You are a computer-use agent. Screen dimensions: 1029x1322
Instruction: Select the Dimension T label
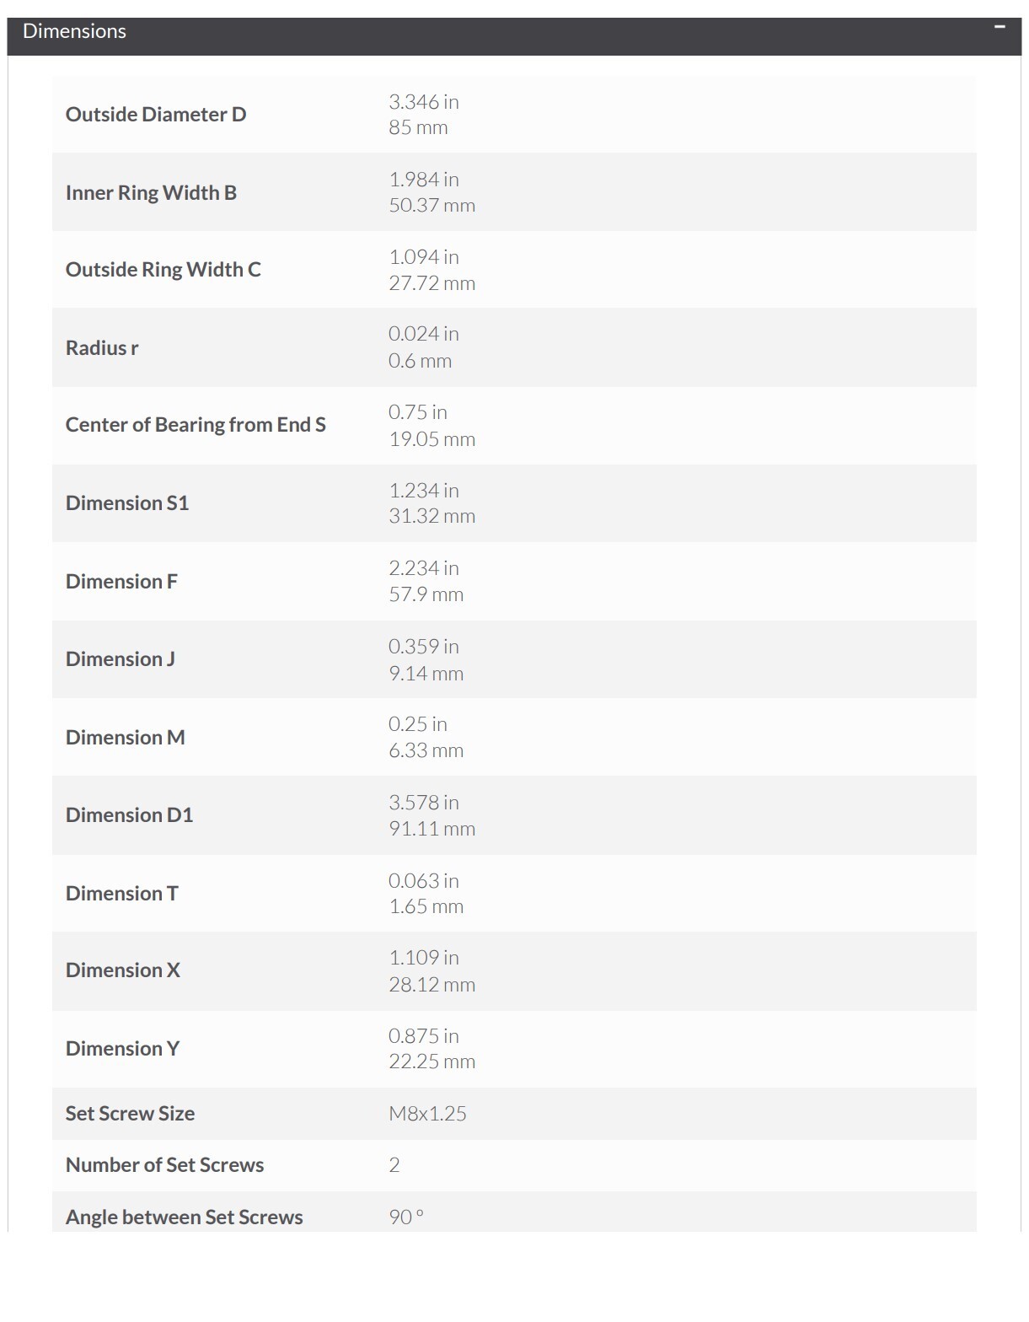122,894
